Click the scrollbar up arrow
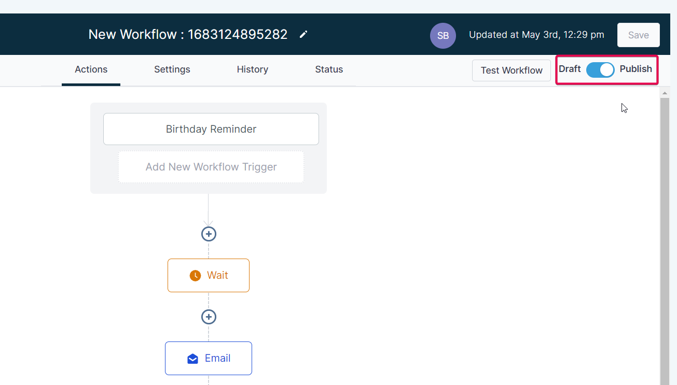Image resolution: width=677 pixels, height=385 pixels. click(x=666, y=92)
